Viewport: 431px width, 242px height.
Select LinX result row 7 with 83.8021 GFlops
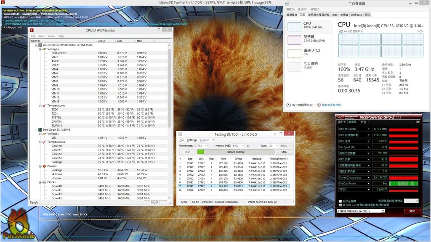(x=234, y=186)
